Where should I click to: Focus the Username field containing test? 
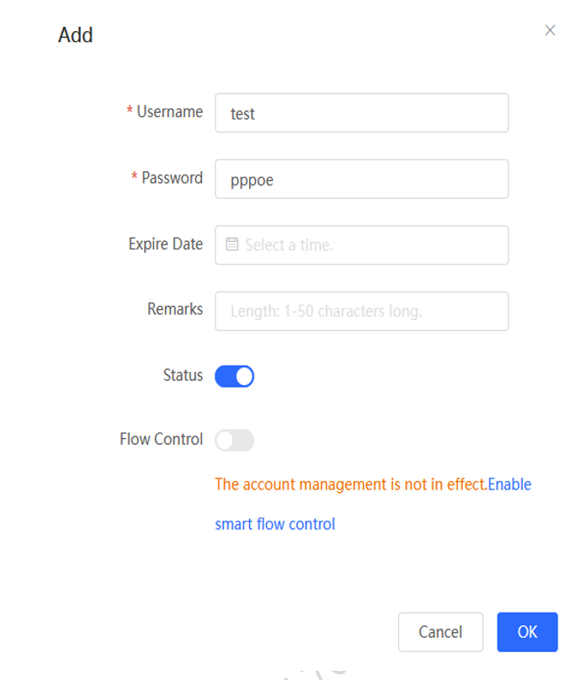pos(361,113)
